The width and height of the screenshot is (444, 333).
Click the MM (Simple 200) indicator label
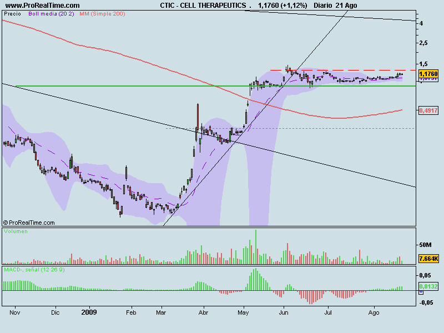point(102,14)
